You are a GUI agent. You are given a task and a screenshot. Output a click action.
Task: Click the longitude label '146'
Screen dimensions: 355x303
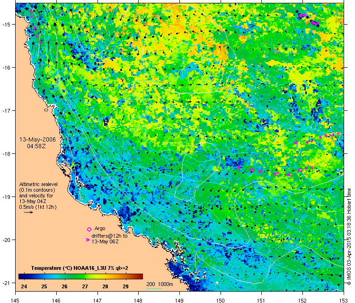pyautogui.click(x=56, y=300)
